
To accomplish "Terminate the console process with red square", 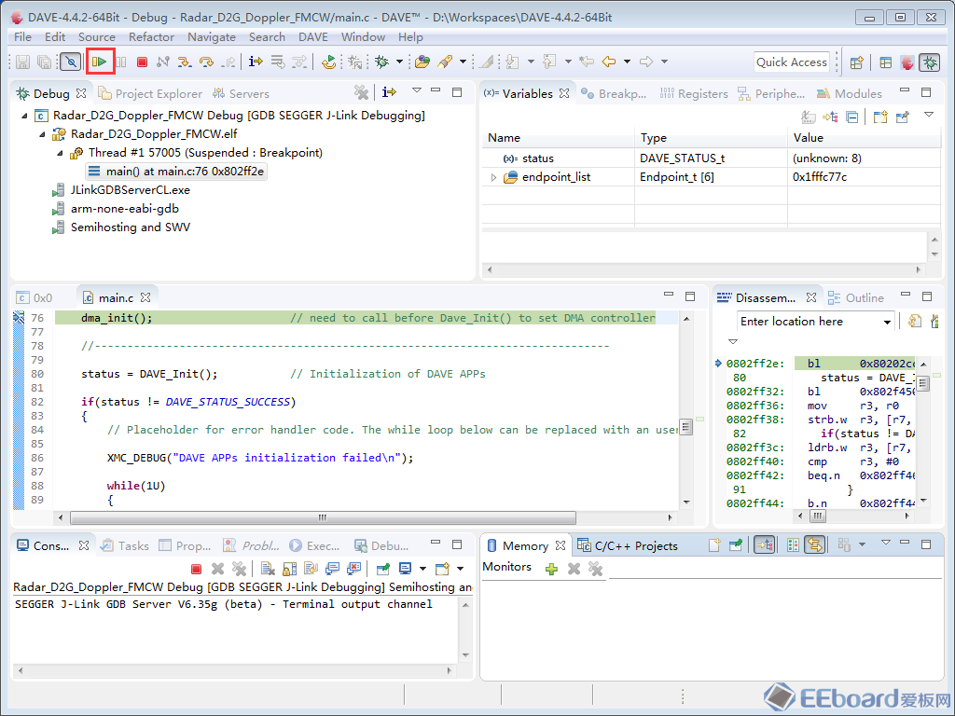I will click(x=196, y=568).
